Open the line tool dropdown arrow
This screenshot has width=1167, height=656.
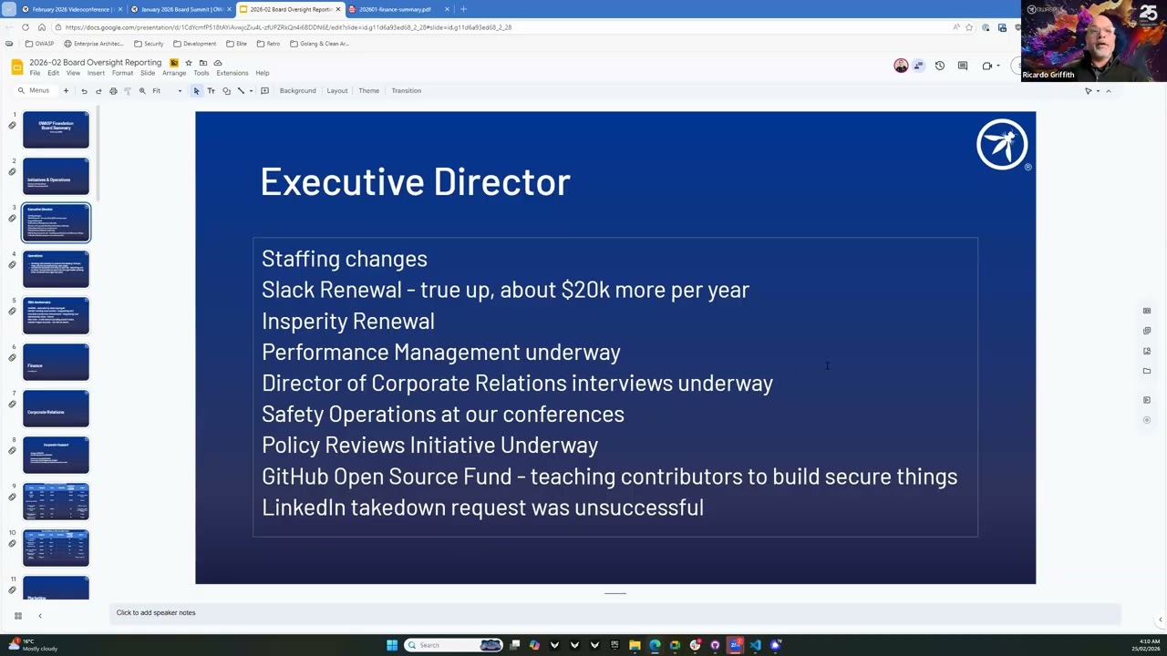tap(252, 91)
